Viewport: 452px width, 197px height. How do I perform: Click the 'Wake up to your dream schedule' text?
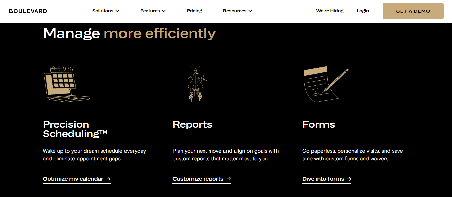coord(94,155)
